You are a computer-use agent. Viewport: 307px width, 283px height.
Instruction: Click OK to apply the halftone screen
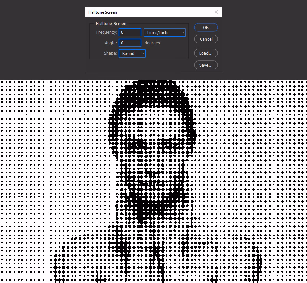click(x=205, y=27)
